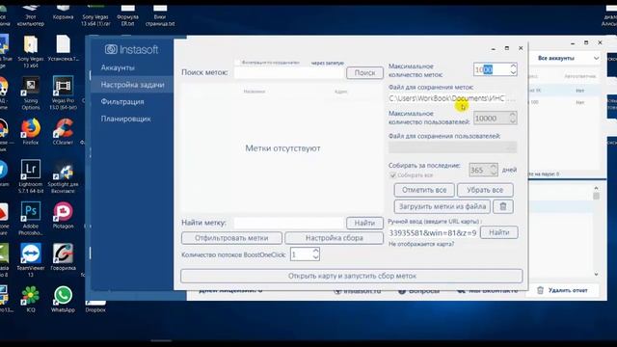The height and width of the screenshot is (347, 617).
Task: Click the trash icon beside Загрузить метки из файла
Action: coord(503,206)
